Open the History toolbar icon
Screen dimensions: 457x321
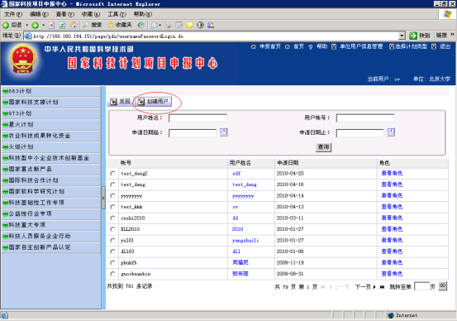coord(140,25)
